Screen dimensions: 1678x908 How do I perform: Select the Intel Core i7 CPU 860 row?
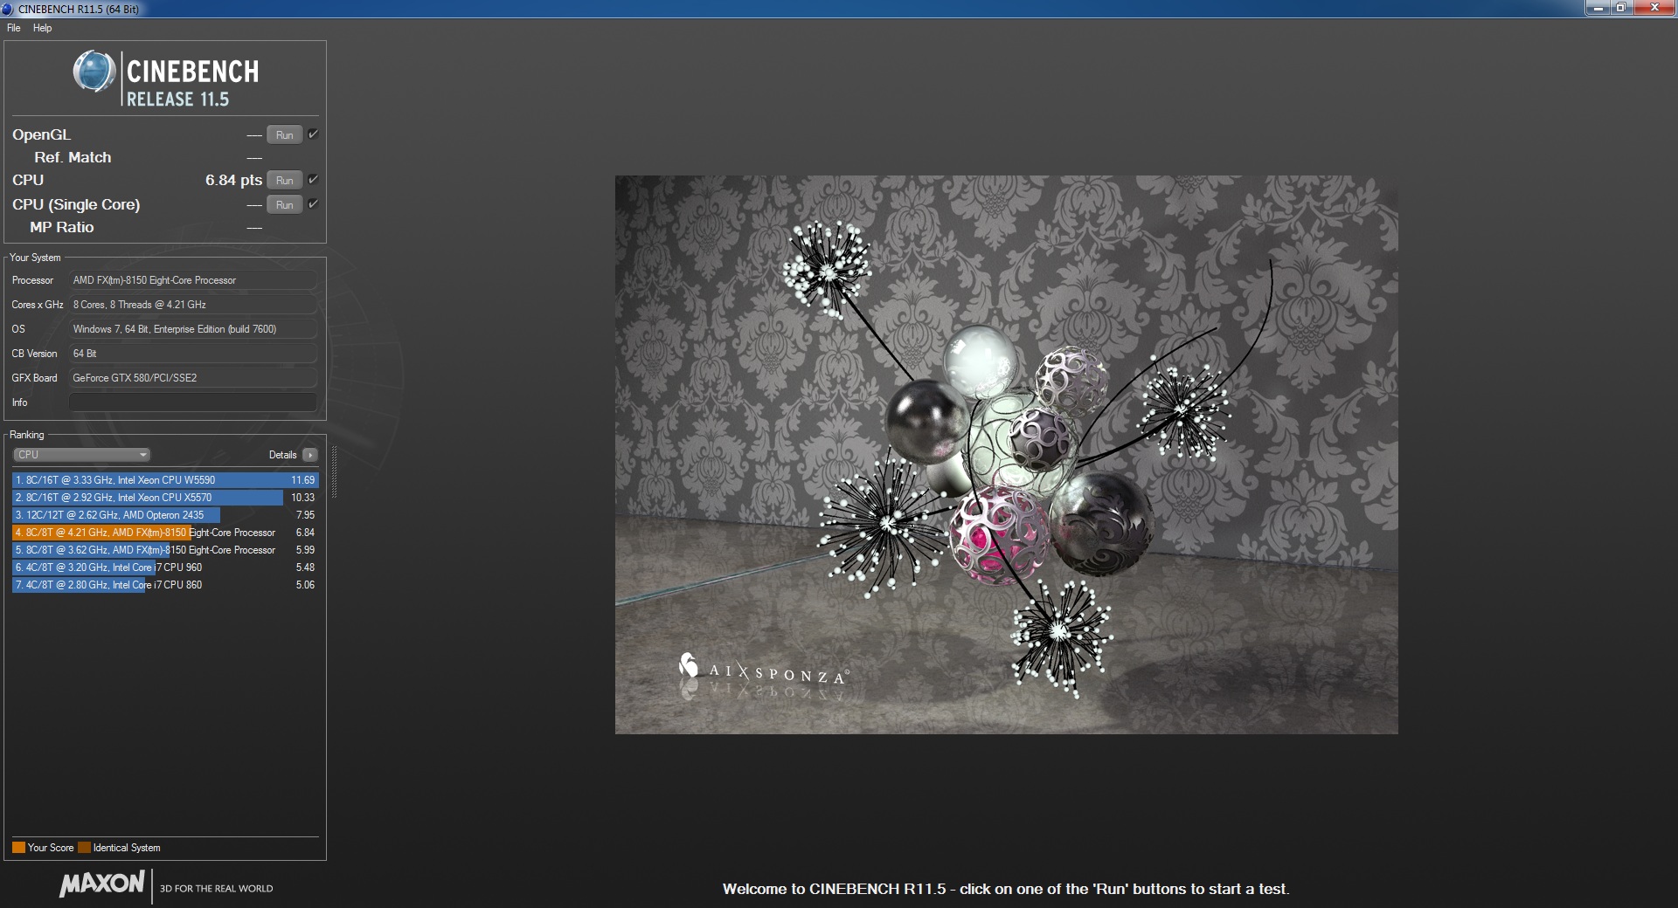coord(165,585)
